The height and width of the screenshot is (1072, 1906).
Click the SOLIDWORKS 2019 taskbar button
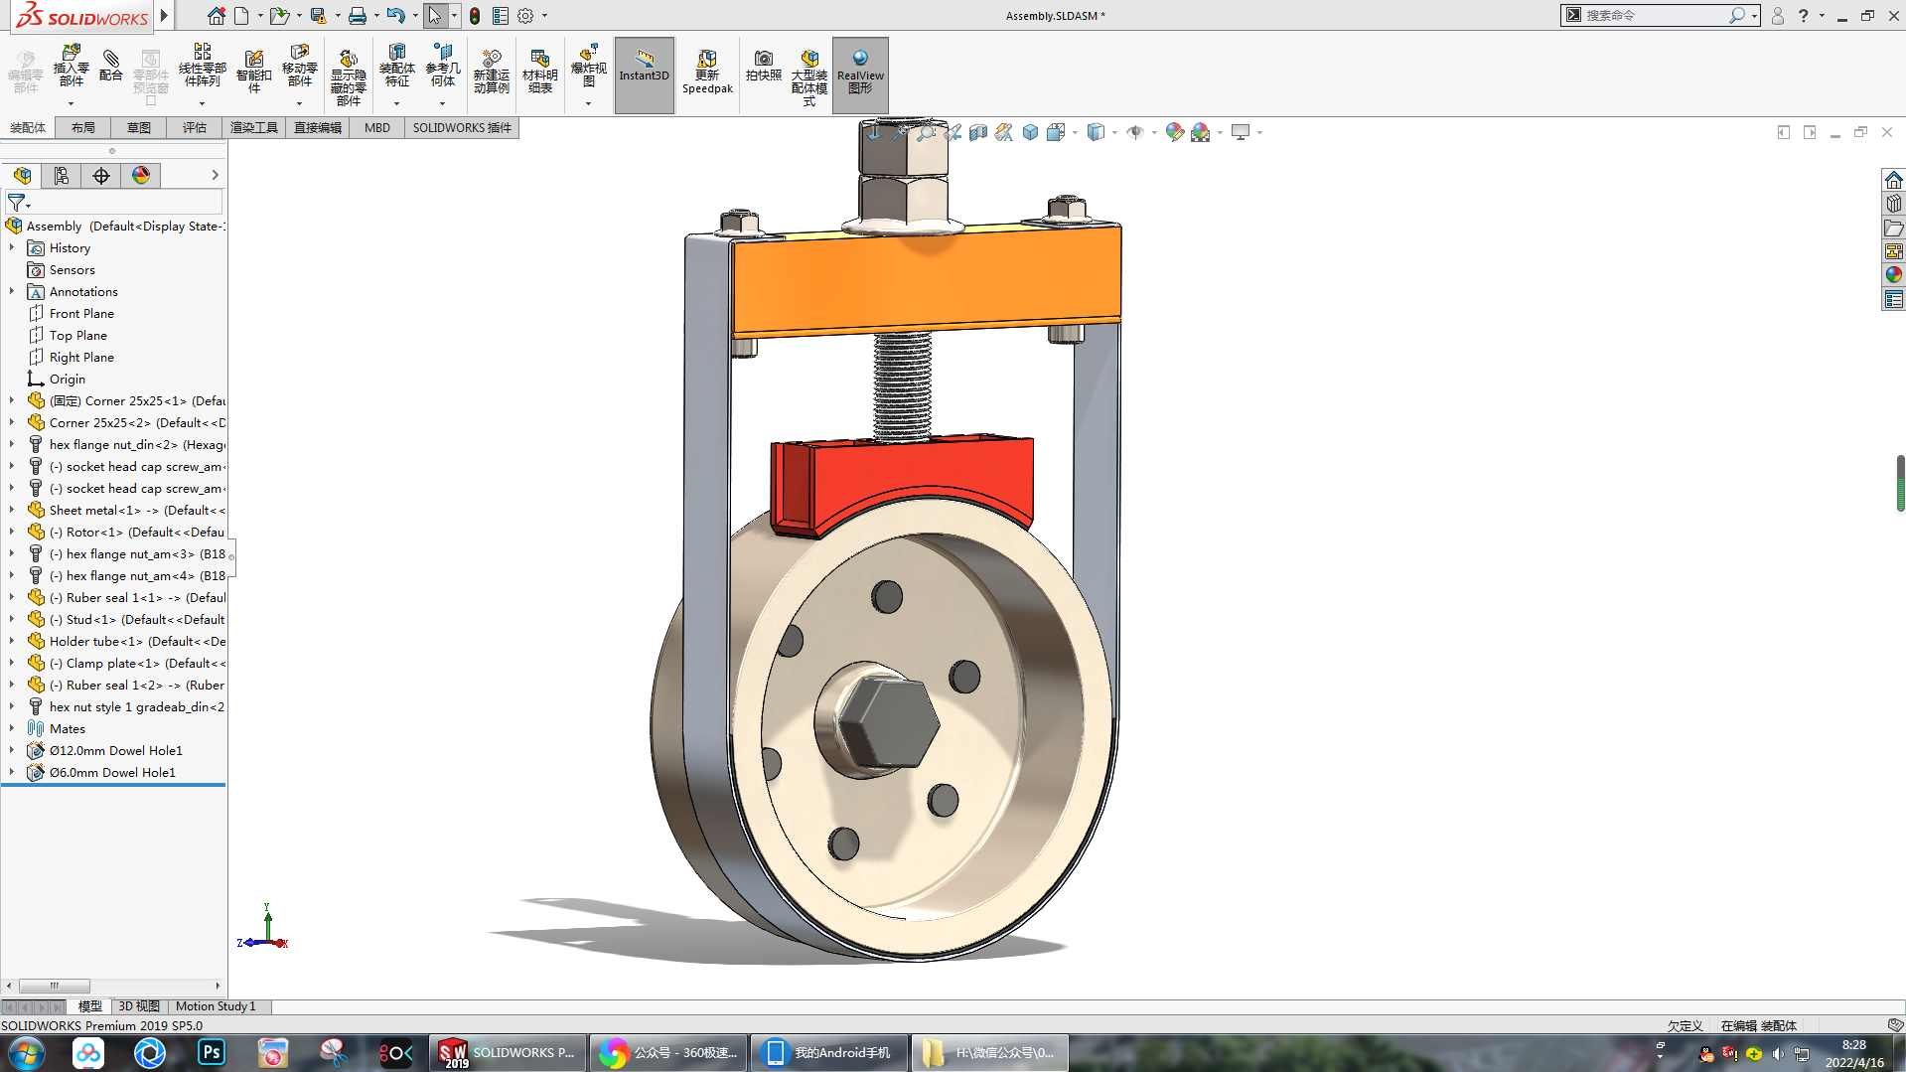pos(508,1052)
